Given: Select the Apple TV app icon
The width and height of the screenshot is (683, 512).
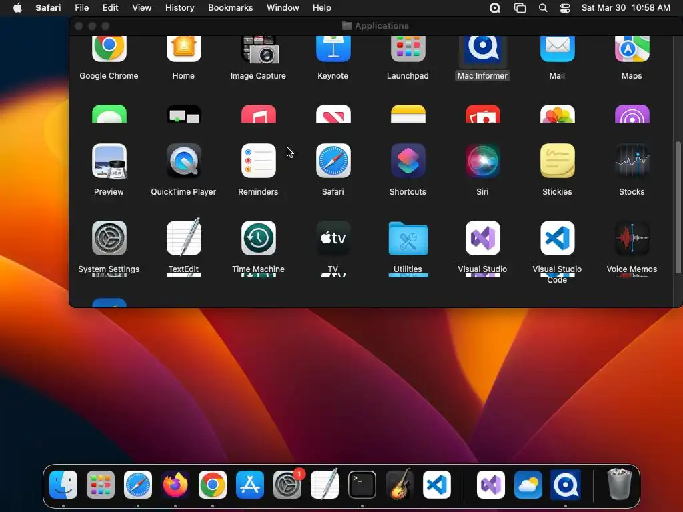Looking at the screenshot, I should [333, 238].
